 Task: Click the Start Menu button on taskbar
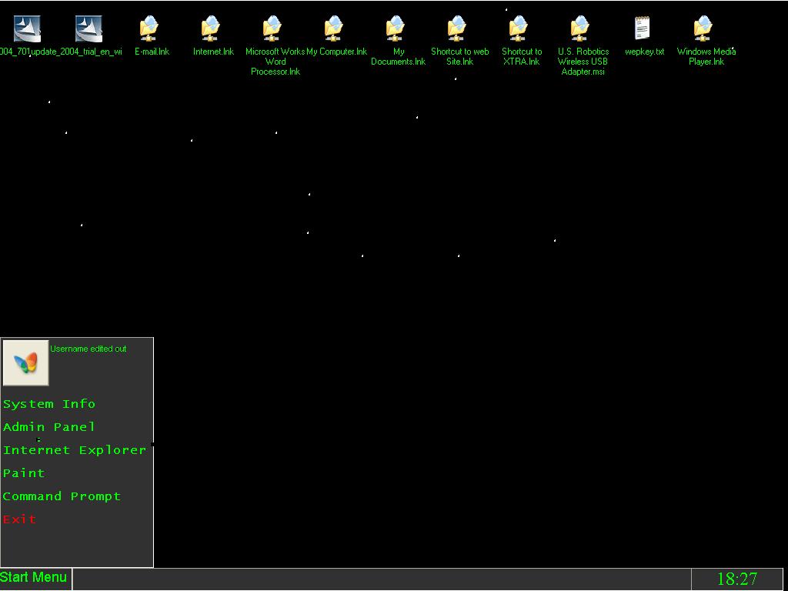pos(35,578)
